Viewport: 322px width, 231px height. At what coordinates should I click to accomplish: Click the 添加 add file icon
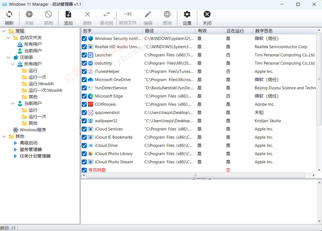(x=68, y=14)
